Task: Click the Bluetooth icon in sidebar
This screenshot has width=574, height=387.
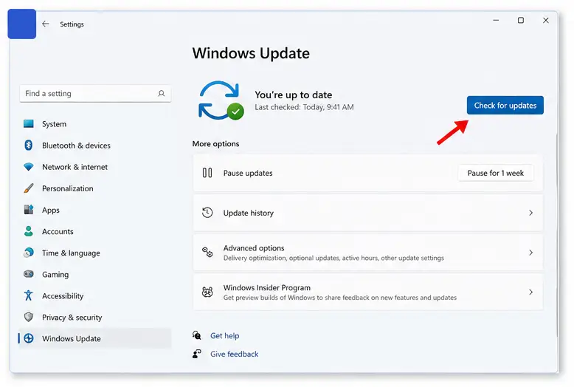Action: pyautogui.click(x=29, y=145)
